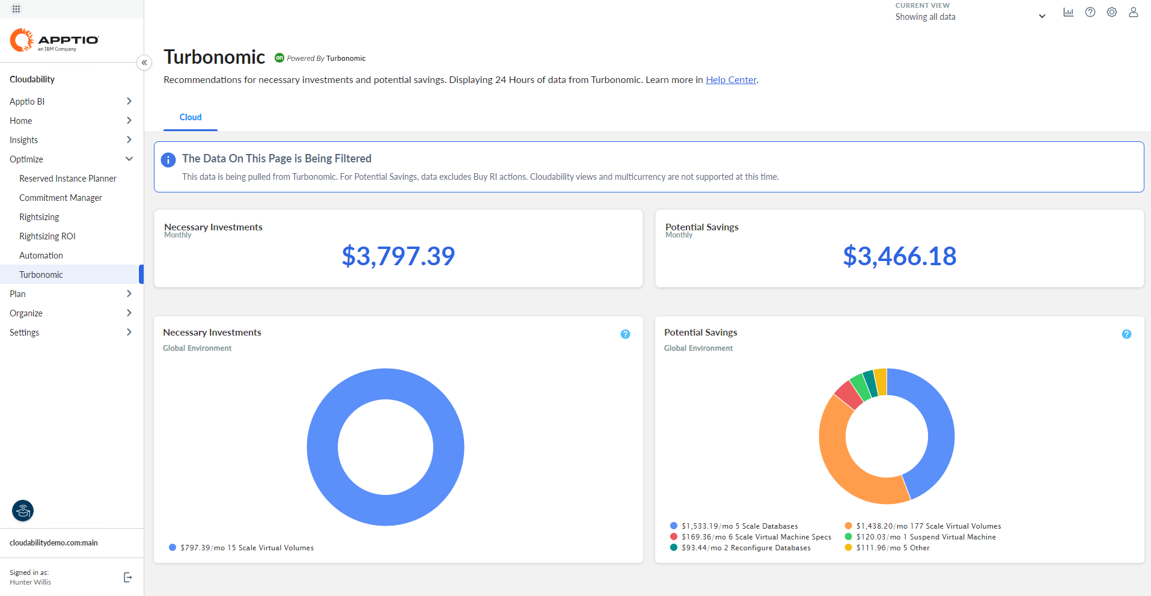Go to Rightsizing ROI page
Viewport: 1151px width, 596px height.
pyautogui.click(x=47, y=236)
